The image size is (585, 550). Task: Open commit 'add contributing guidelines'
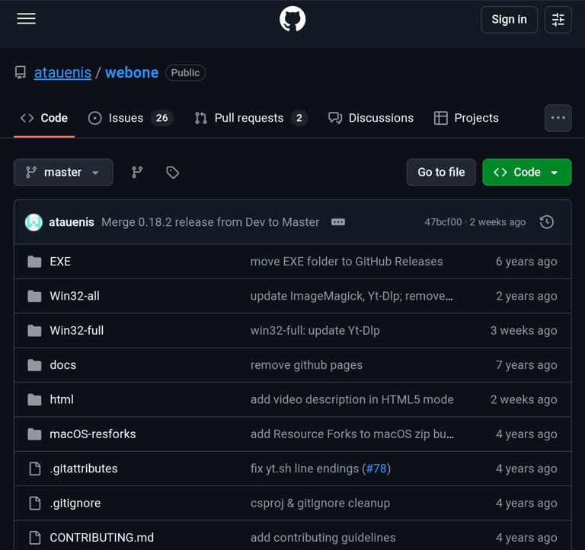323,538
